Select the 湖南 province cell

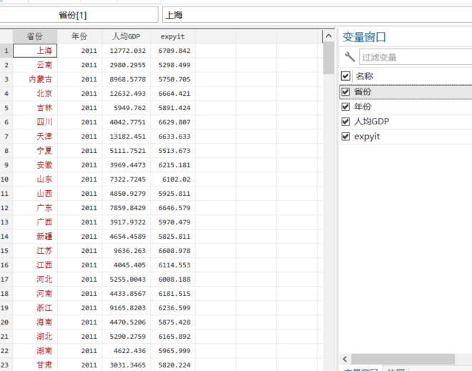pyautogui.click(x=35, y=351)
